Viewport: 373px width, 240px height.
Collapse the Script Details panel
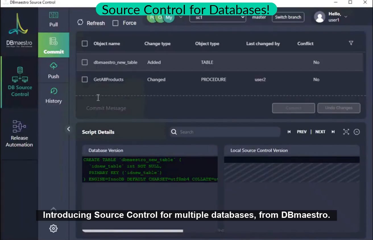tap(357, 132)
